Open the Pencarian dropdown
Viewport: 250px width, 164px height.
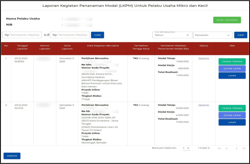tap(213, 35)
